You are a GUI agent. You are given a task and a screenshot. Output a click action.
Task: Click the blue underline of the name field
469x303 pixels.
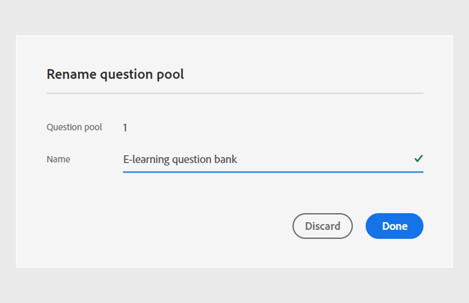click(273, 173)
